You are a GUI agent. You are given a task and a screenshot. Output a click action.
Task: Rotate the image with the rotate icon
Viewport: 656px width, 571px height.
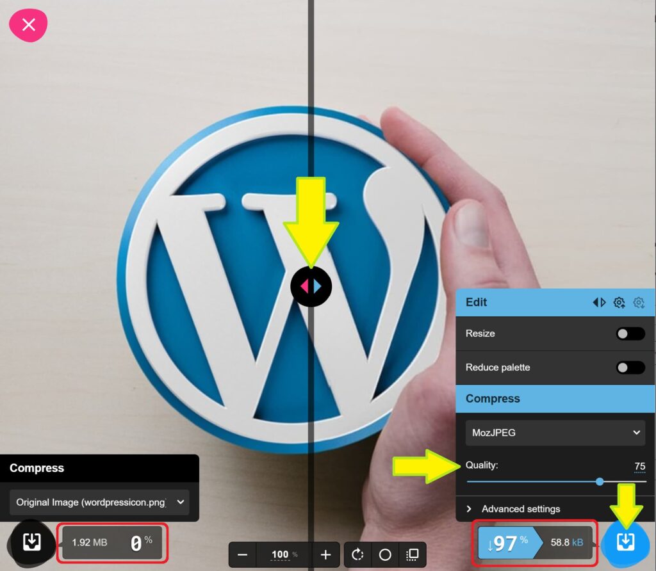point(357,555)
